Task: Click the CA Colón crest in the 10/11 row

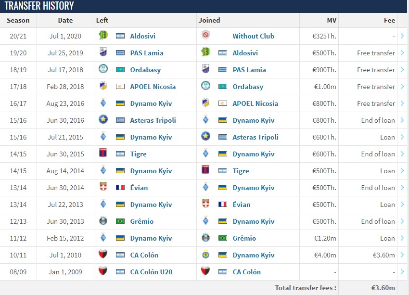Action: click(x=103, y=254)
